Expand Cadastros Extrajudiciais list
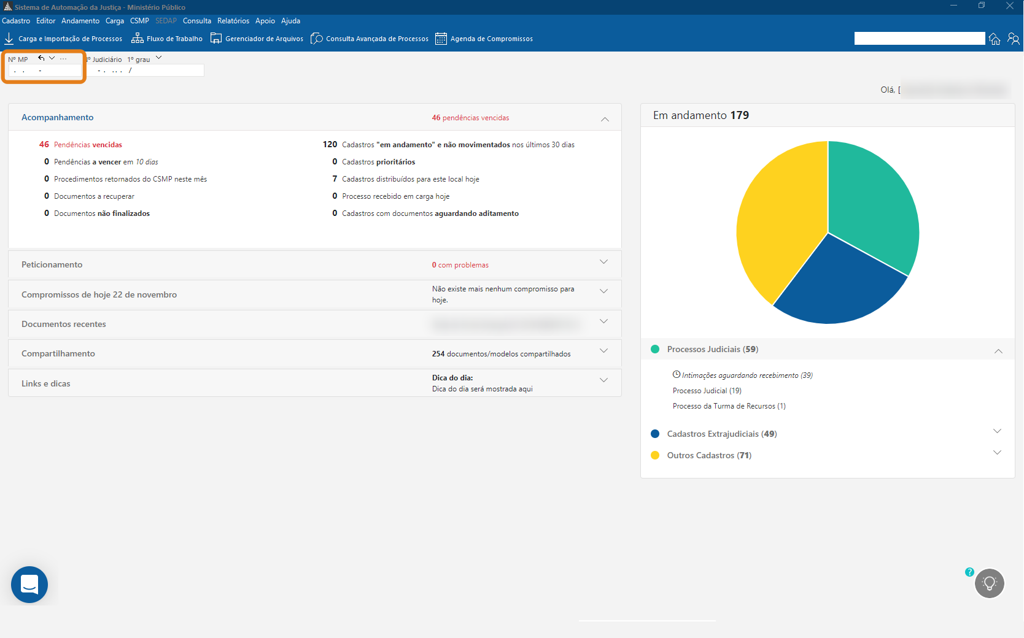The width and height of the screenshot is (1024, 638). (x=997, y=431)
